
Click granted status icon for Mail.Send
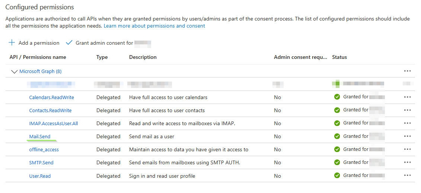[x=337, y=136]
